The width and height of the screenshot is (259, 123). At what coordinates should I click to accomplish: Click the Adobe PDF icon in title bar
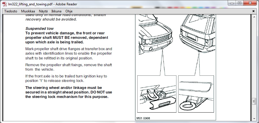tap(4, 4)
